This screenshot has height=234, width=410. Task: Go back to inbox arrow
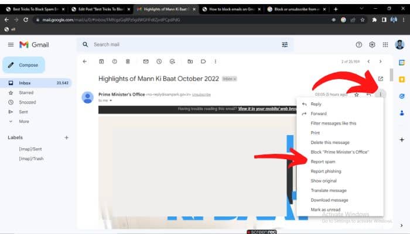[84, 61]
